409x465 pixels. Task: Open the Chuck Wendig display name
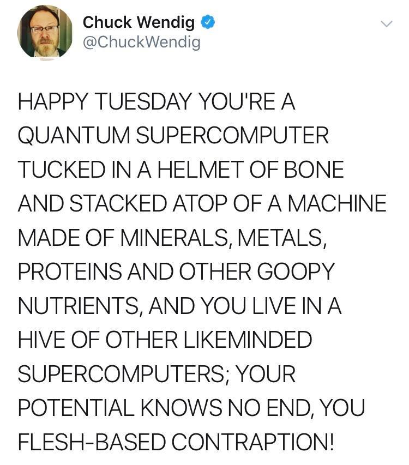click(x=139, y=22)
